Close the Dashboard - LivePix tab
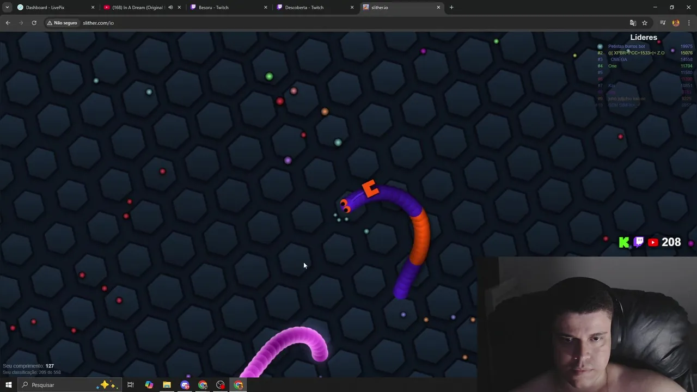The width and height of the screenshot is (697, 392). [x=93, y=8]
